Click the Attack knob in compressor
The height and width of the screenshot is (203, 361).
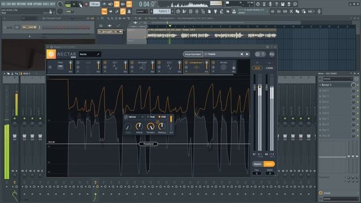[139, 126]
